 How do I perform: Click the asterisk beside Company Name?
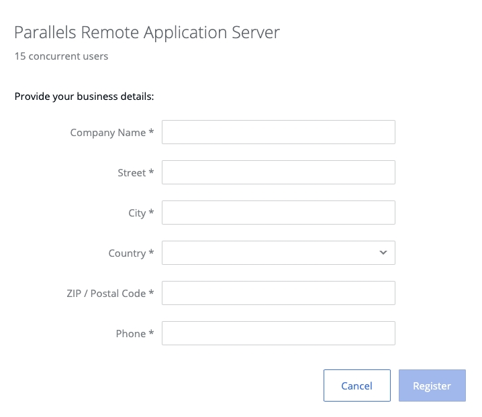[x=152, y=132]
